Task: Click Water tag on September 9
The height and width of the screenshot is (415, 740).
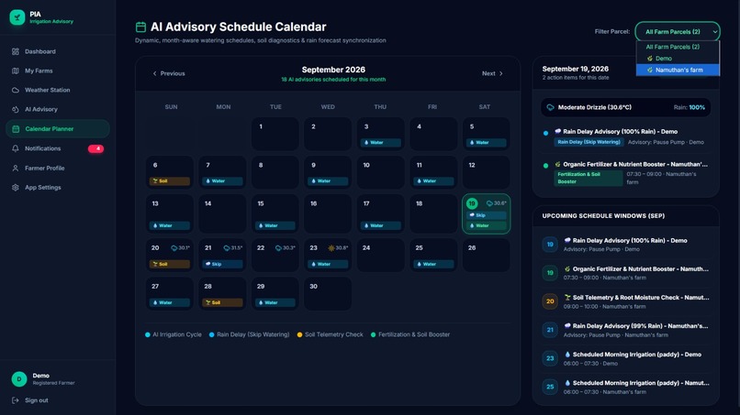Action: point(328,180)
